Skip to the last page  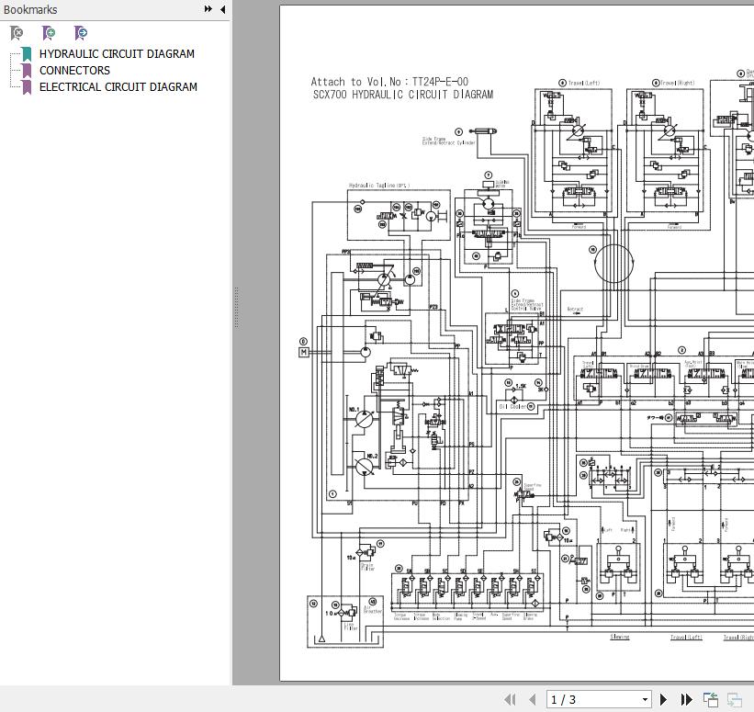tap(687, 699)
